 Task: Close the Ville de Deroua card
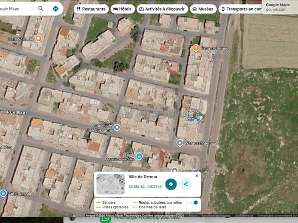pyautogui.click(x=197, y=176)
